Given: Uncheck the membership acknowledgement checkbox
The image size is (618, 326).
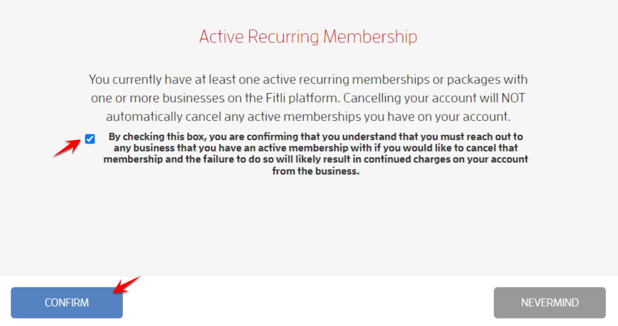Looking at the screenshot, I should pyautogui.click(x=90, y=139).
